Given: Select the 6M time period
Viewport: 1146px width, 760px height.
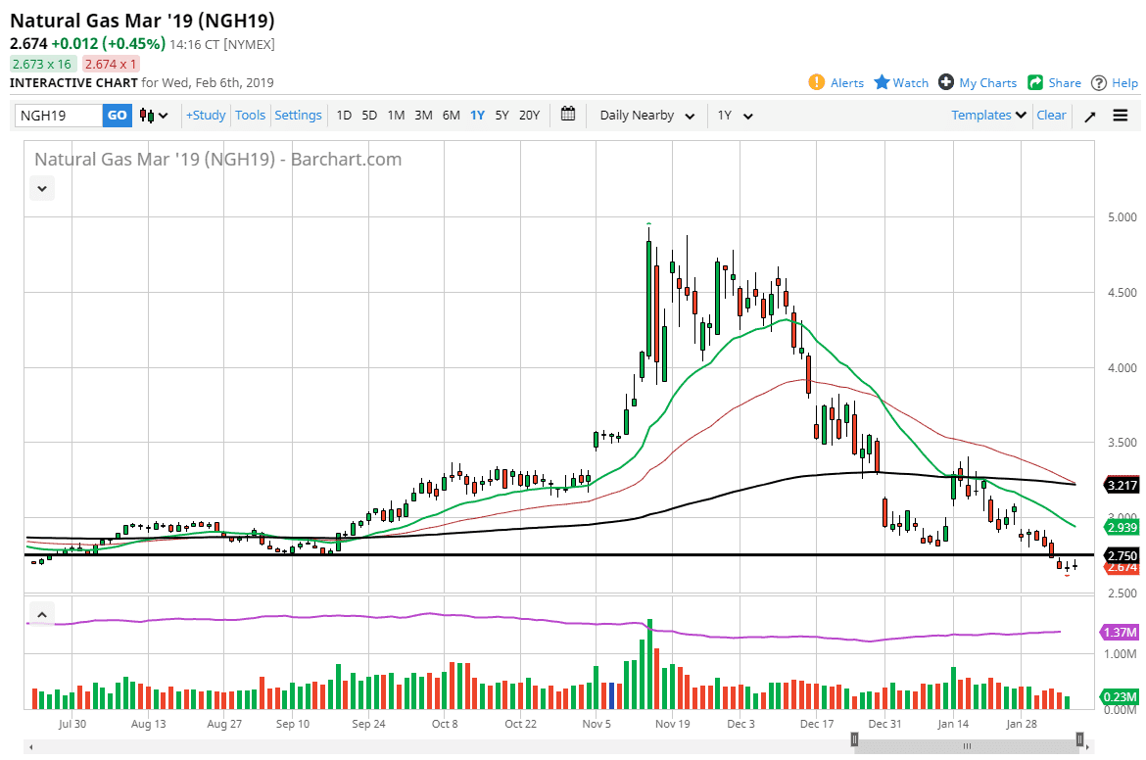Looking at the screenshot, I should coord(451,116).
